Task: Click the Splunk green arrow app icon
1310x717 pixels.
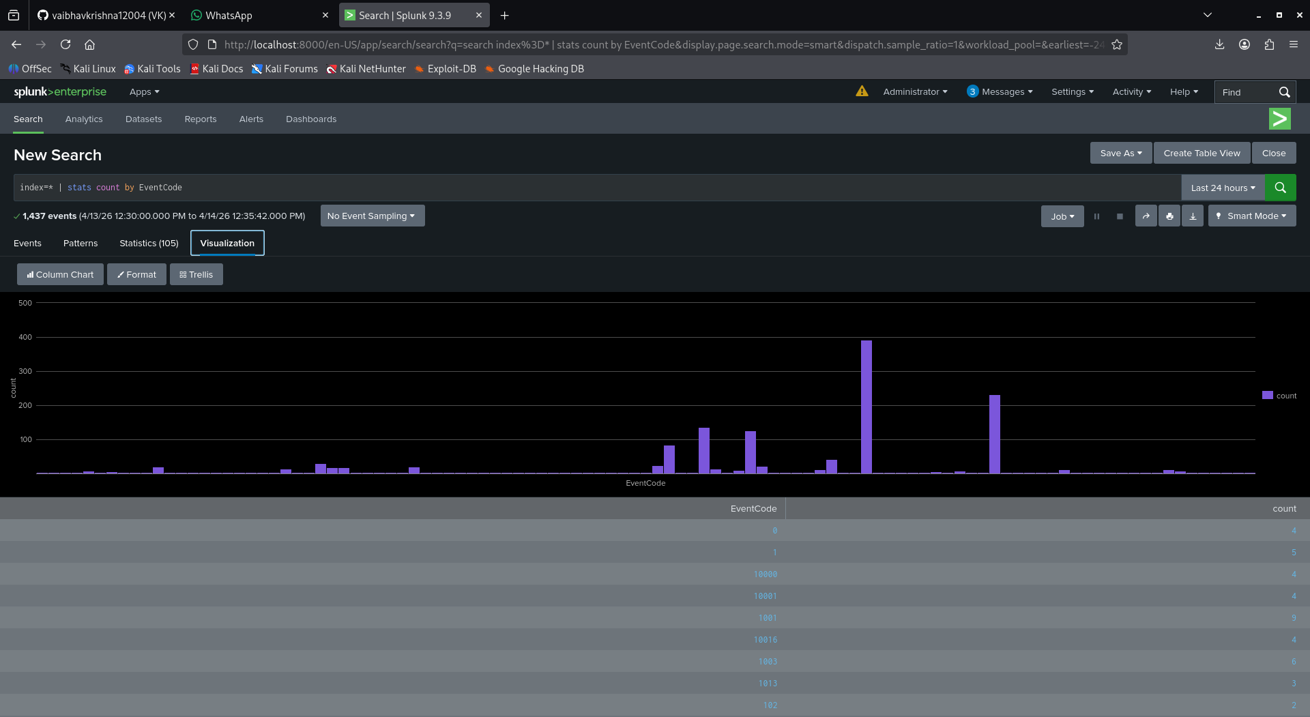Action: 1279,119
